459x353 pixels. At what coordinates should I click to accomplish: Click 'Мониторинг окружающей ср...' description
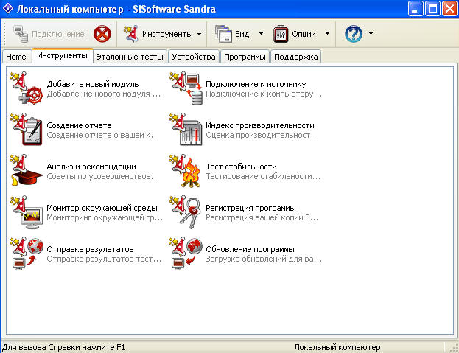(x=105, y=218)
